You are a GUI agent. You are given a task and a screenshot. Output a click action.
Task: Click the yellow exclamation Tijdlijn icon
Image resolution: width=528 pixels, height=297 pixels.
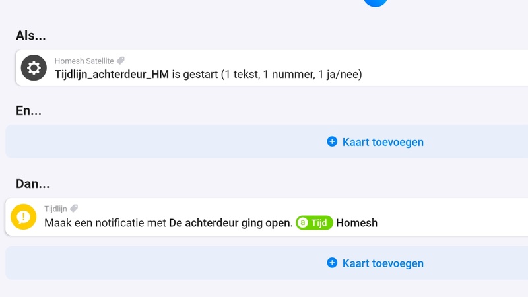[24, 216]
